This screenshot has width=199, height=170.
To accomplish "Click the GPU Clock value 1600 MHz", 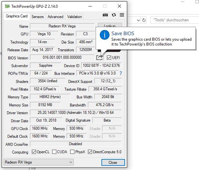I will (40, 128).
